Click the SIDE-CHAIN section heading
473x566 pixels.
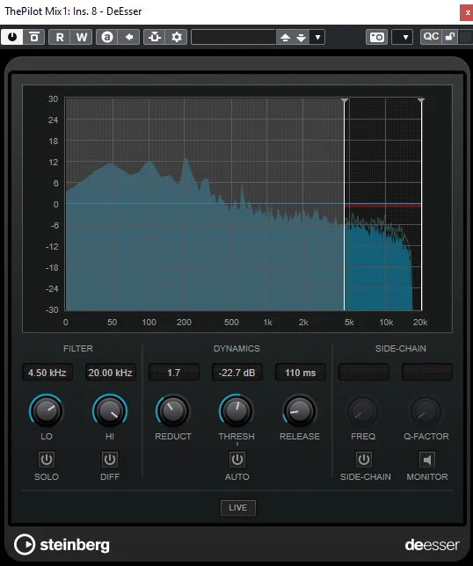click(x=401, y=348)
